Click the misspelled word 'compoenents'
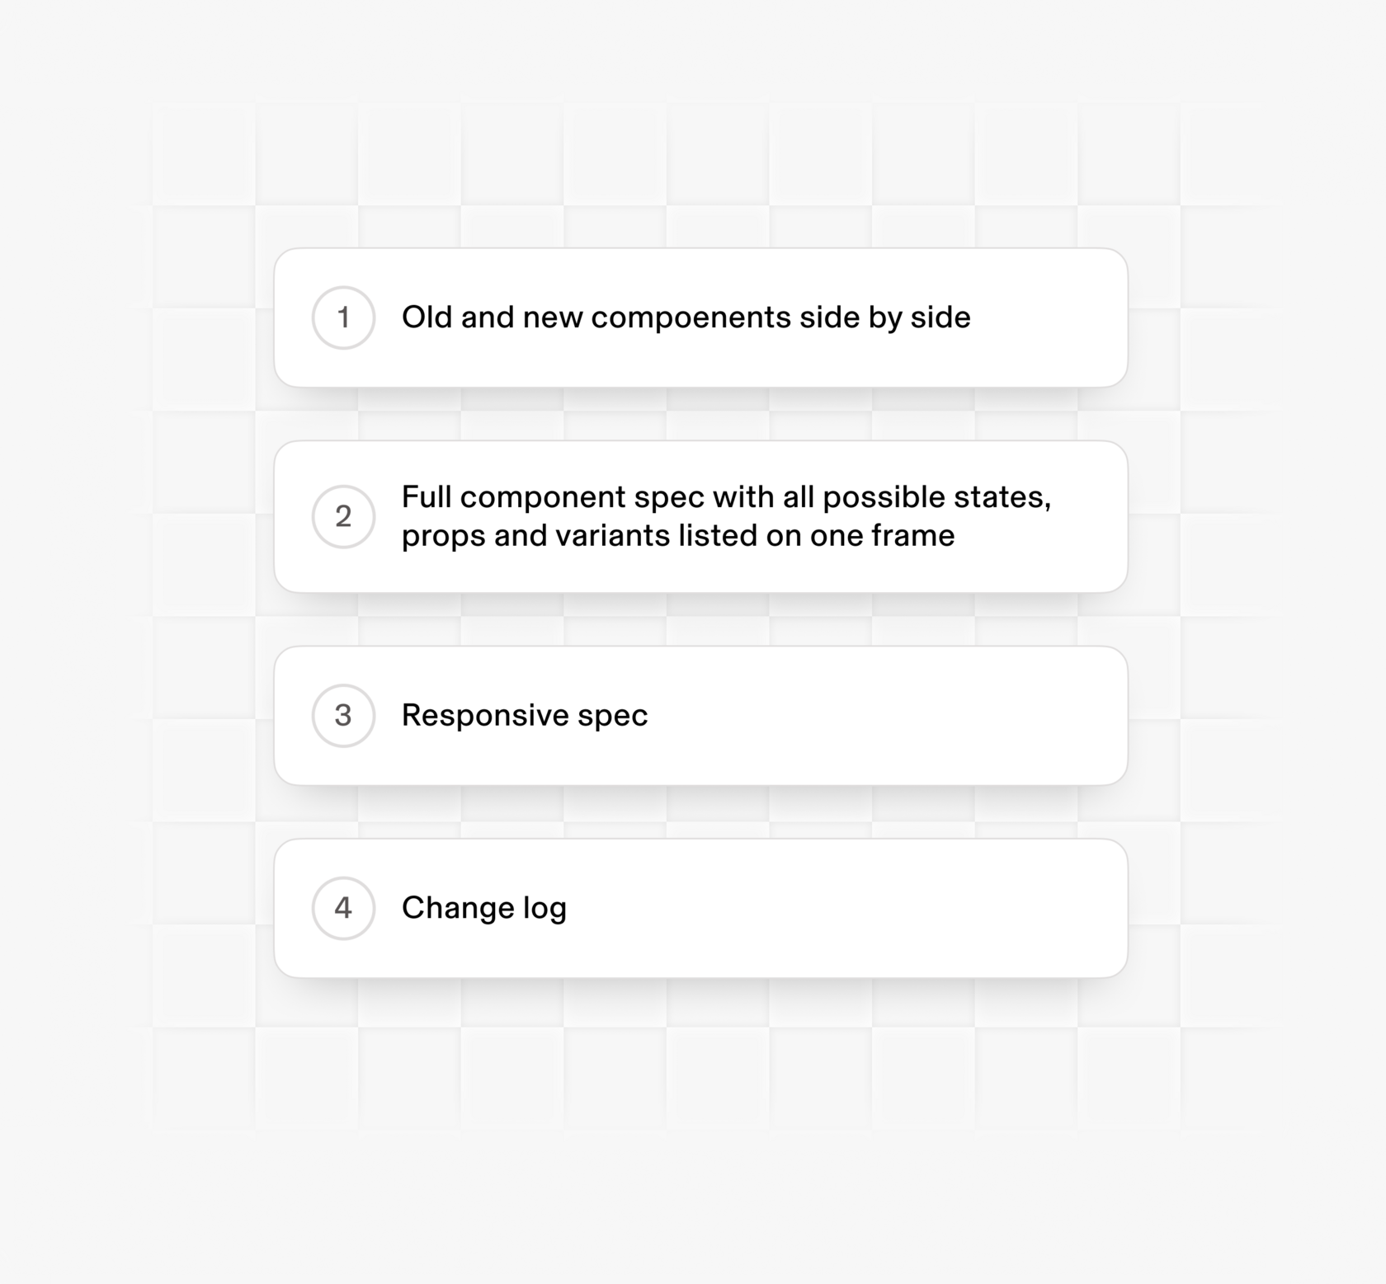This screenshot has height=1284, width=1386. [691, 318]
